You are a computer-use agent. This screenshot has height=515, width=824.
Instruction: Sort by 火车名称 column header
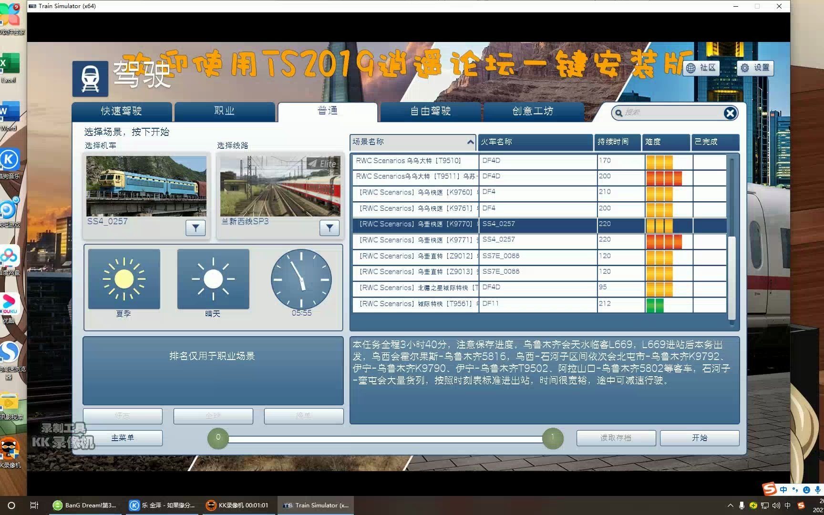click(x=535, y=142)
